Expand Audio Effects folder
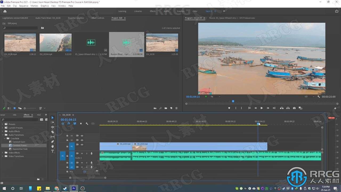This screenshot has height=192, width=341. coord(3,131)
